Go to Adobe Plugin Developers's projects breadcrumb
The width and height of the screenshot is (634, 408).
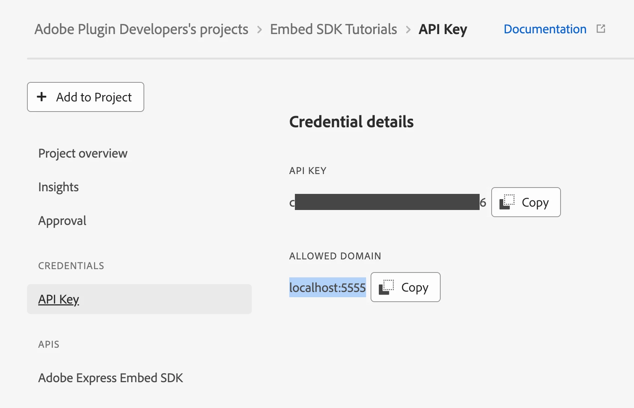coord(141,29)
